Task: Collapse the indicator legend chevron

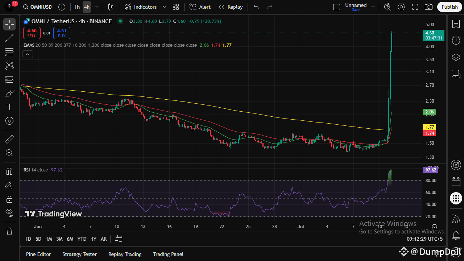Action: pos(28,54)
